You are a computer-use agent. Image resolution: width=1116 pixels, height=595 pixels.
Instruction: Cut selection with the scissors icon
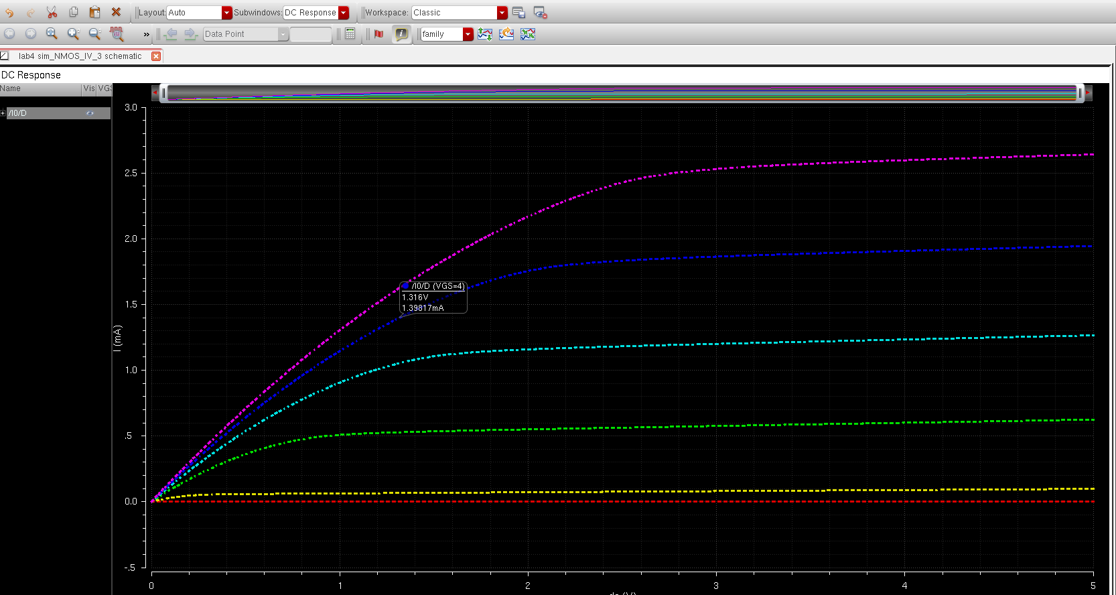[52, 12]
